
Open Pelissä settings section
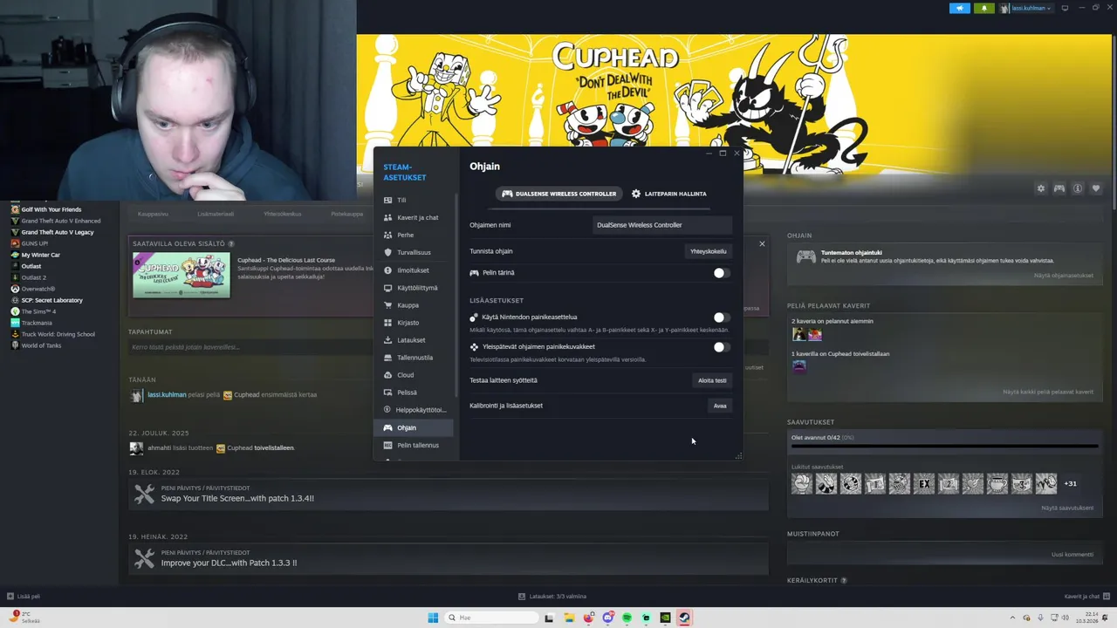point(415,392)
